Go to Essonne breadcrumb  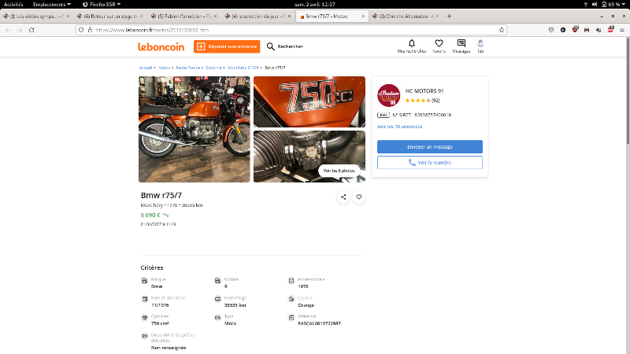tap(213, 68)
